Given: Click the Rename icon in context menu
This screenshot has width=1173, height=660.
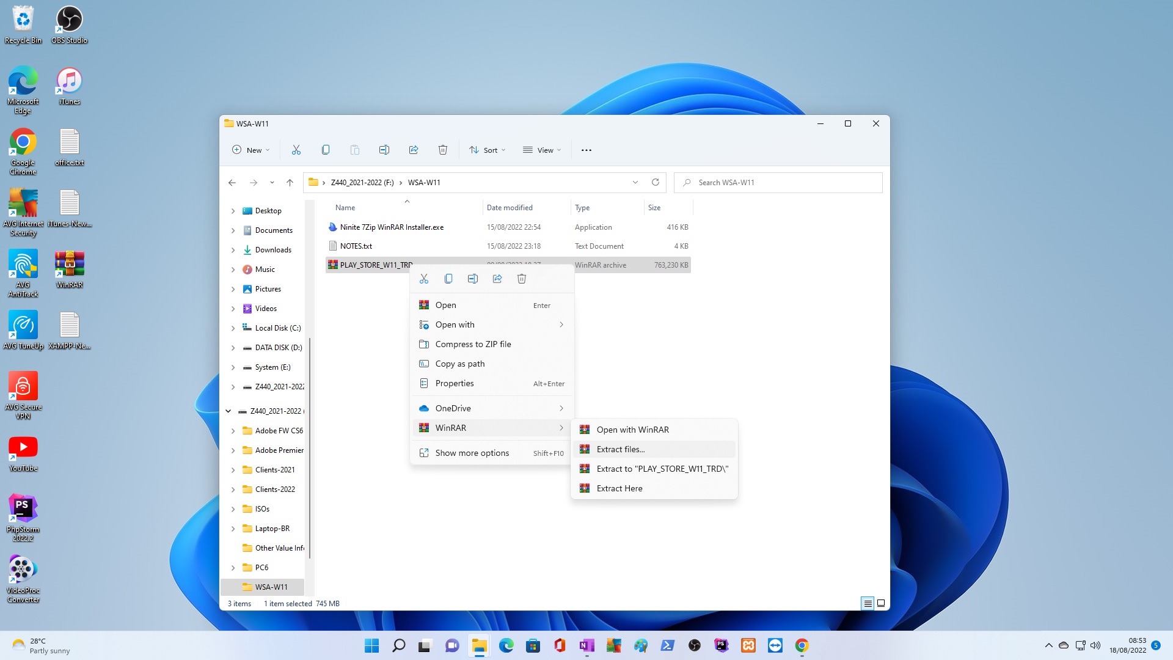Looking at the screenshot, I should [x=473, y=279].
